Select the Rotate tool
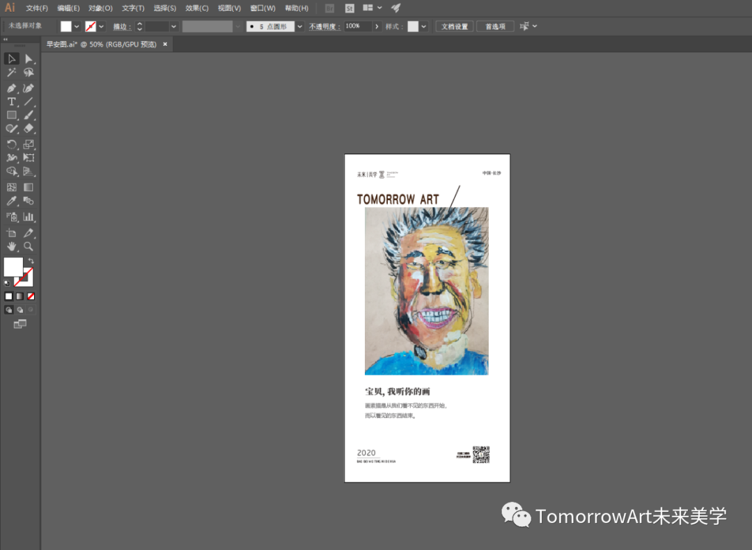752x550 pixels. 12,144
